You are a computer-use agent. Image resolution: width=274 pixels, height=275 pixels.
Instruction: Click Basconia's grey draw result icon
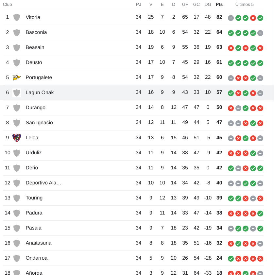[x=260, y=33]
